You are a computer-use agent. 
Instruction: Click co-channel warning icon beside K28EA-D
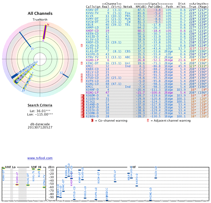82,116
